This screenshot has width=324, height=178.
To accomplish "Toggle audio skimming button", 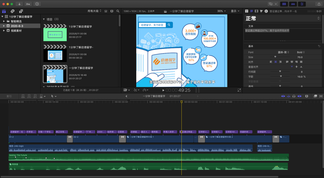I will [x=288, y=96].
